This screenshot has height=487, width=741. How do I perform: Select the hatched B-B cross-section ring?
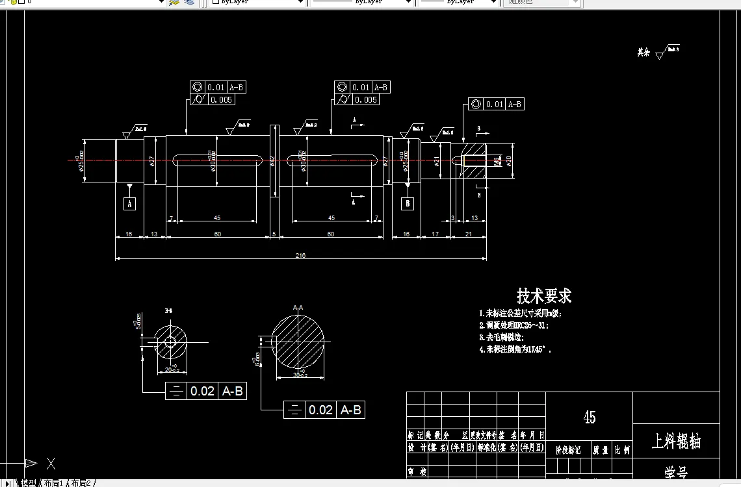click(x=170, y=342)
